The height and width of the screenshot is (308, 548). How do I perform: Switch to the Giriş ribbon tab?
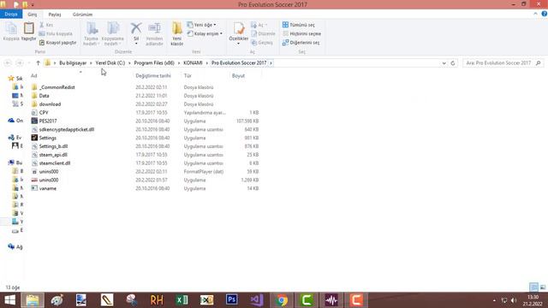[x=33, y=15]
